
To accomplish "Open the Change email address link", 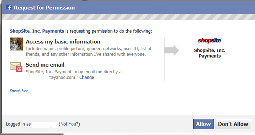I will tap(87, 77).
